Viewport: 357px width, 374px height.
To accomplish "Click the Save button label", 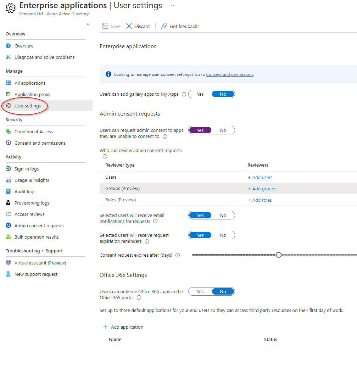I will click(x=116, y=26).
